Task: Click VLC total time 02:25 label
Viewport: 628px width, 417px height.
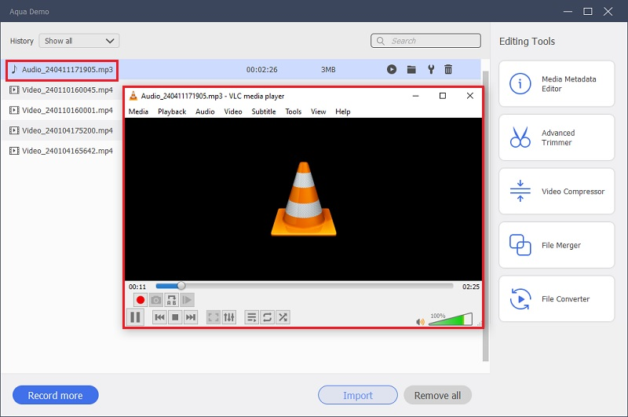Action: pyautogui.click(x=470, y=287)
